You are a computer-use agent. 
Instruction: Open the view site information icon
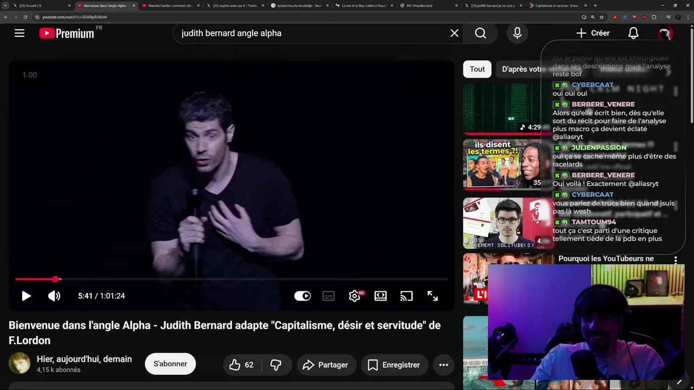pyautogui.click(x=37, y=17)
